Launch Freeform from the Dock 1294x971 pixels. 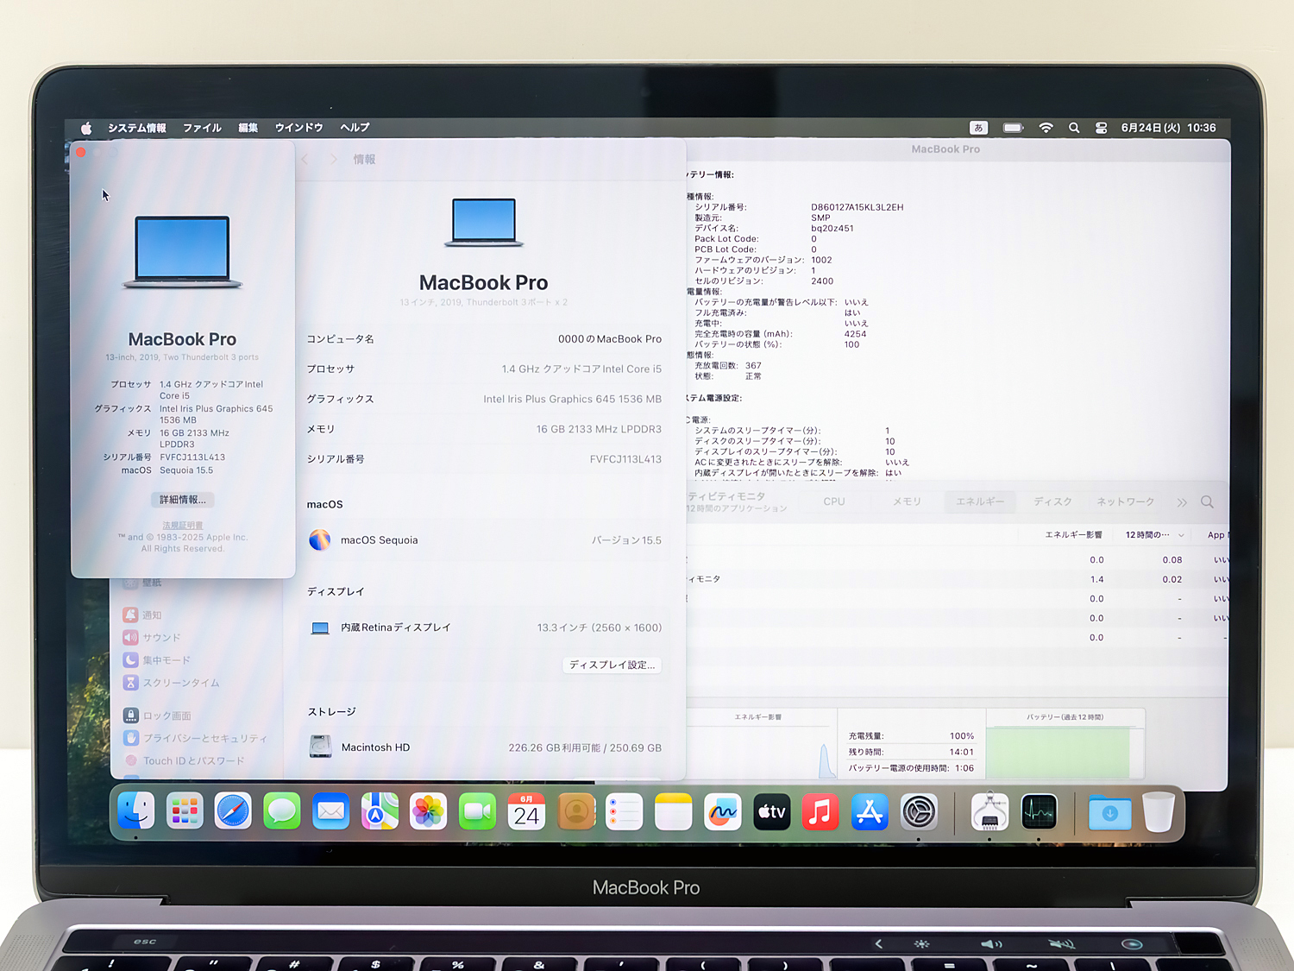[723, 811]
